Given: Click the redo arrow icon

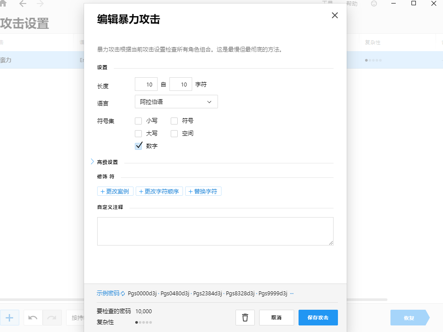Looking at the screenshot, I should [52, 318].
